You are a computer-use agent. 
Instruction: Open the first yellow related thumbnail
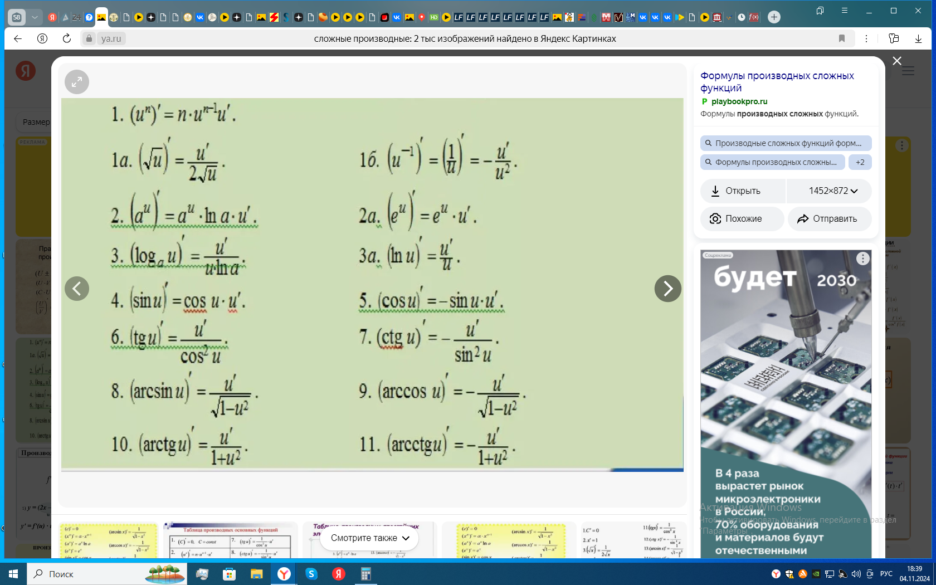109,540
